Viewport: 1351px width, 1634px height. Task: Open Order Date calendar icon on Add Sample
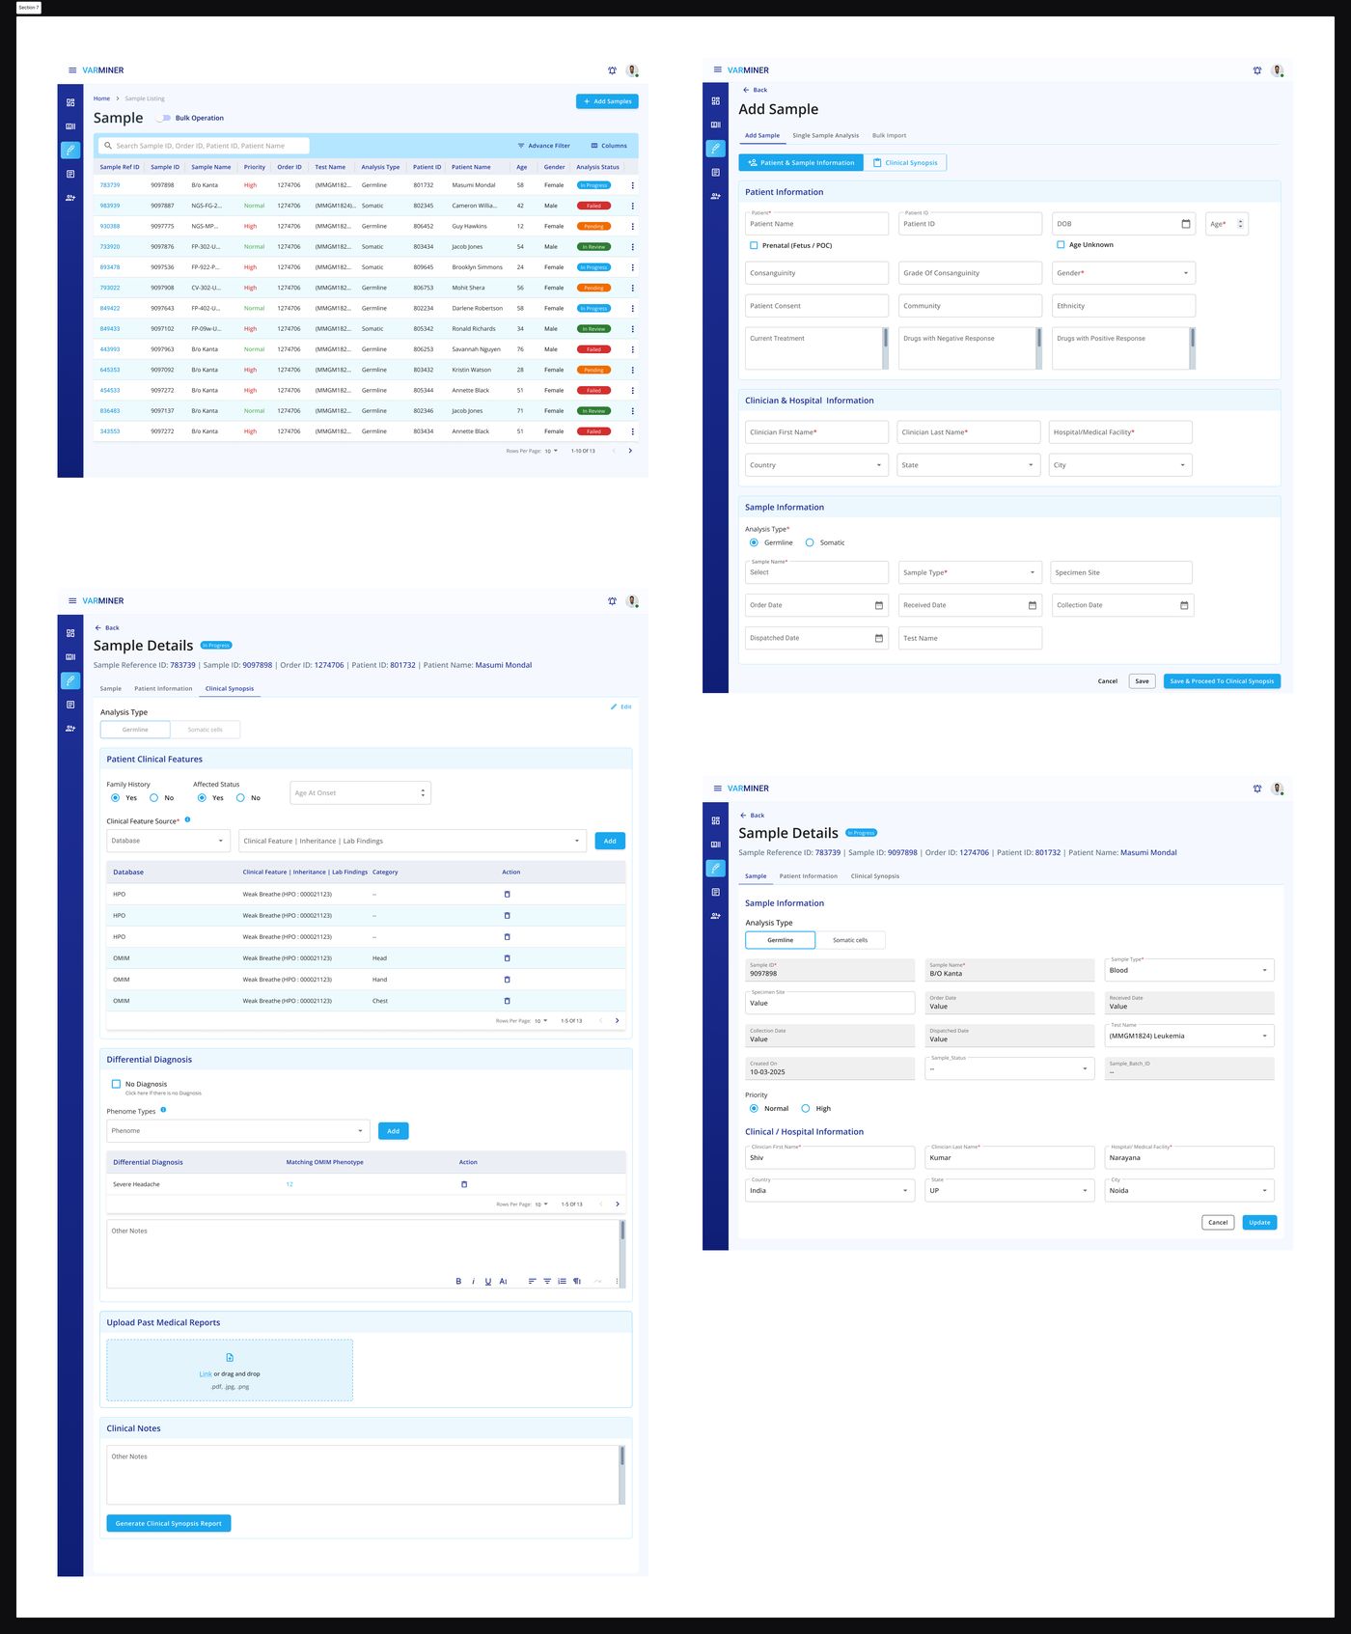click(879, 605)
